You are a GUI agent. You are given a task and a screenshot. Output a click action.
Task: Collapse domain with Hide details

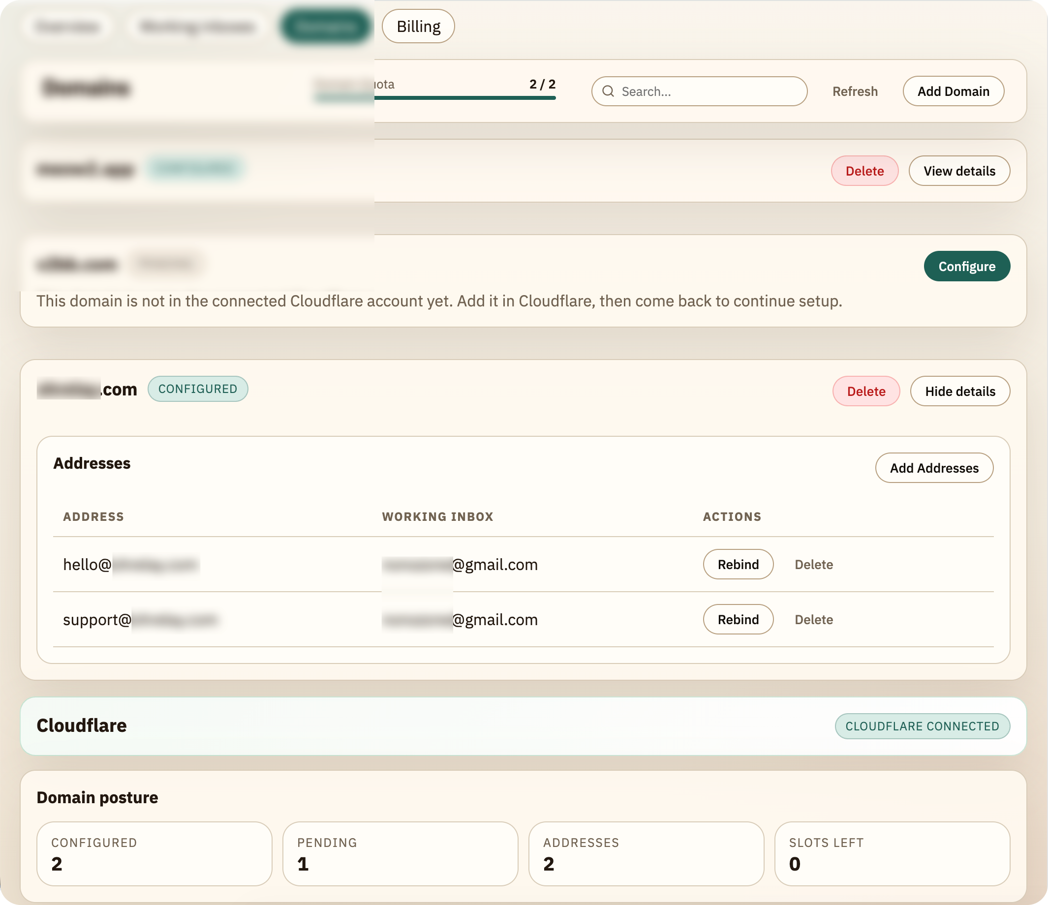coord(959,392)
